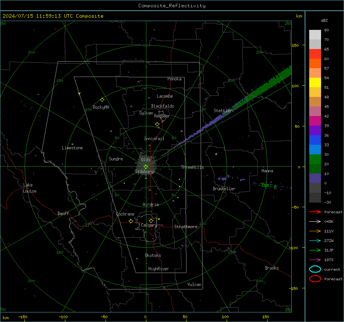Click the Banff label
Image resolution: width=344 pixels, height=322 pixels.
coord(63,214)
